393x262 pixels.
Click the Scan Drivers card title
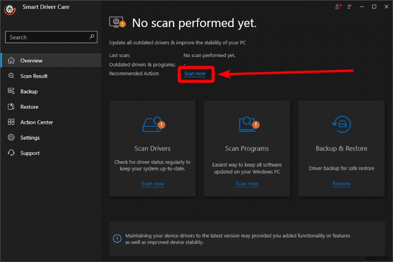(x=152, y=148)
